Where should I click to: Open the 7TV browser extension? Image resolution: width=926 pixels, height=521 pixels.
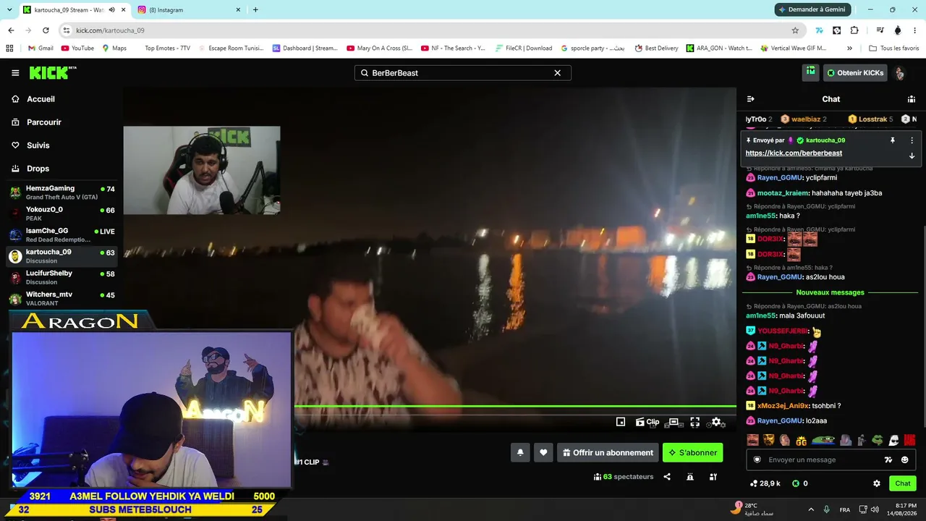pos(819,30)
